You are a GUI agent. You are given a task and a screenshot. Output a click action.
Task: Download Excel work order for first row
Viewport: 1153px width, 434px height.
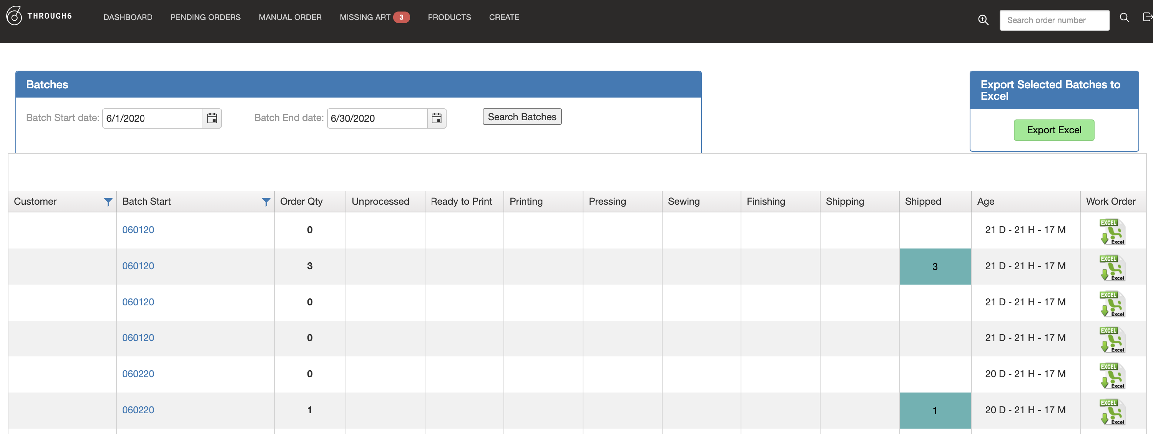click(1112, 231)
